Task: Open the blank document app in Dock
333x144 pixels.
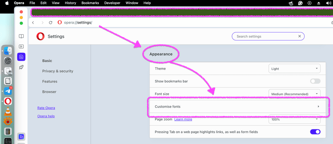Action: coord(8,81)
